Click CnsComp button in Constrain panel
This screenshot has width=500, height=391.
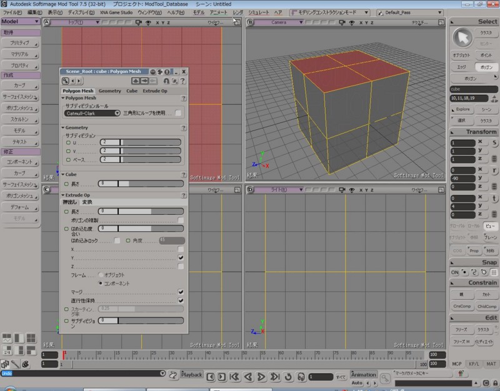tap(462, 306)
